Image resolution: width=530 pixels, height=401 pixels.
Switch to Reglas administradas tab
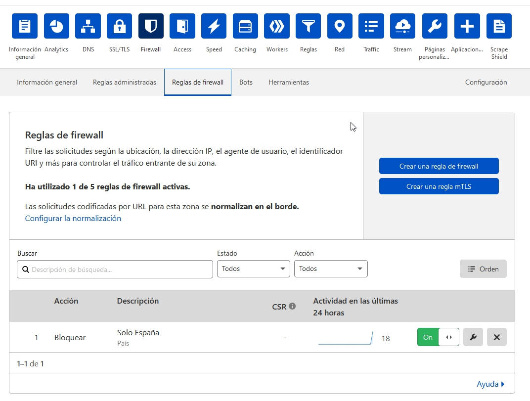125,83
